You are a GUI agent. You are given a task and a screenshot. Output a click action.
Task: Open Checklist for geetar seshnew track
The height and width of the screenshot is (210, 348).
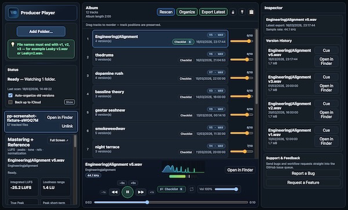coord(186,115)
